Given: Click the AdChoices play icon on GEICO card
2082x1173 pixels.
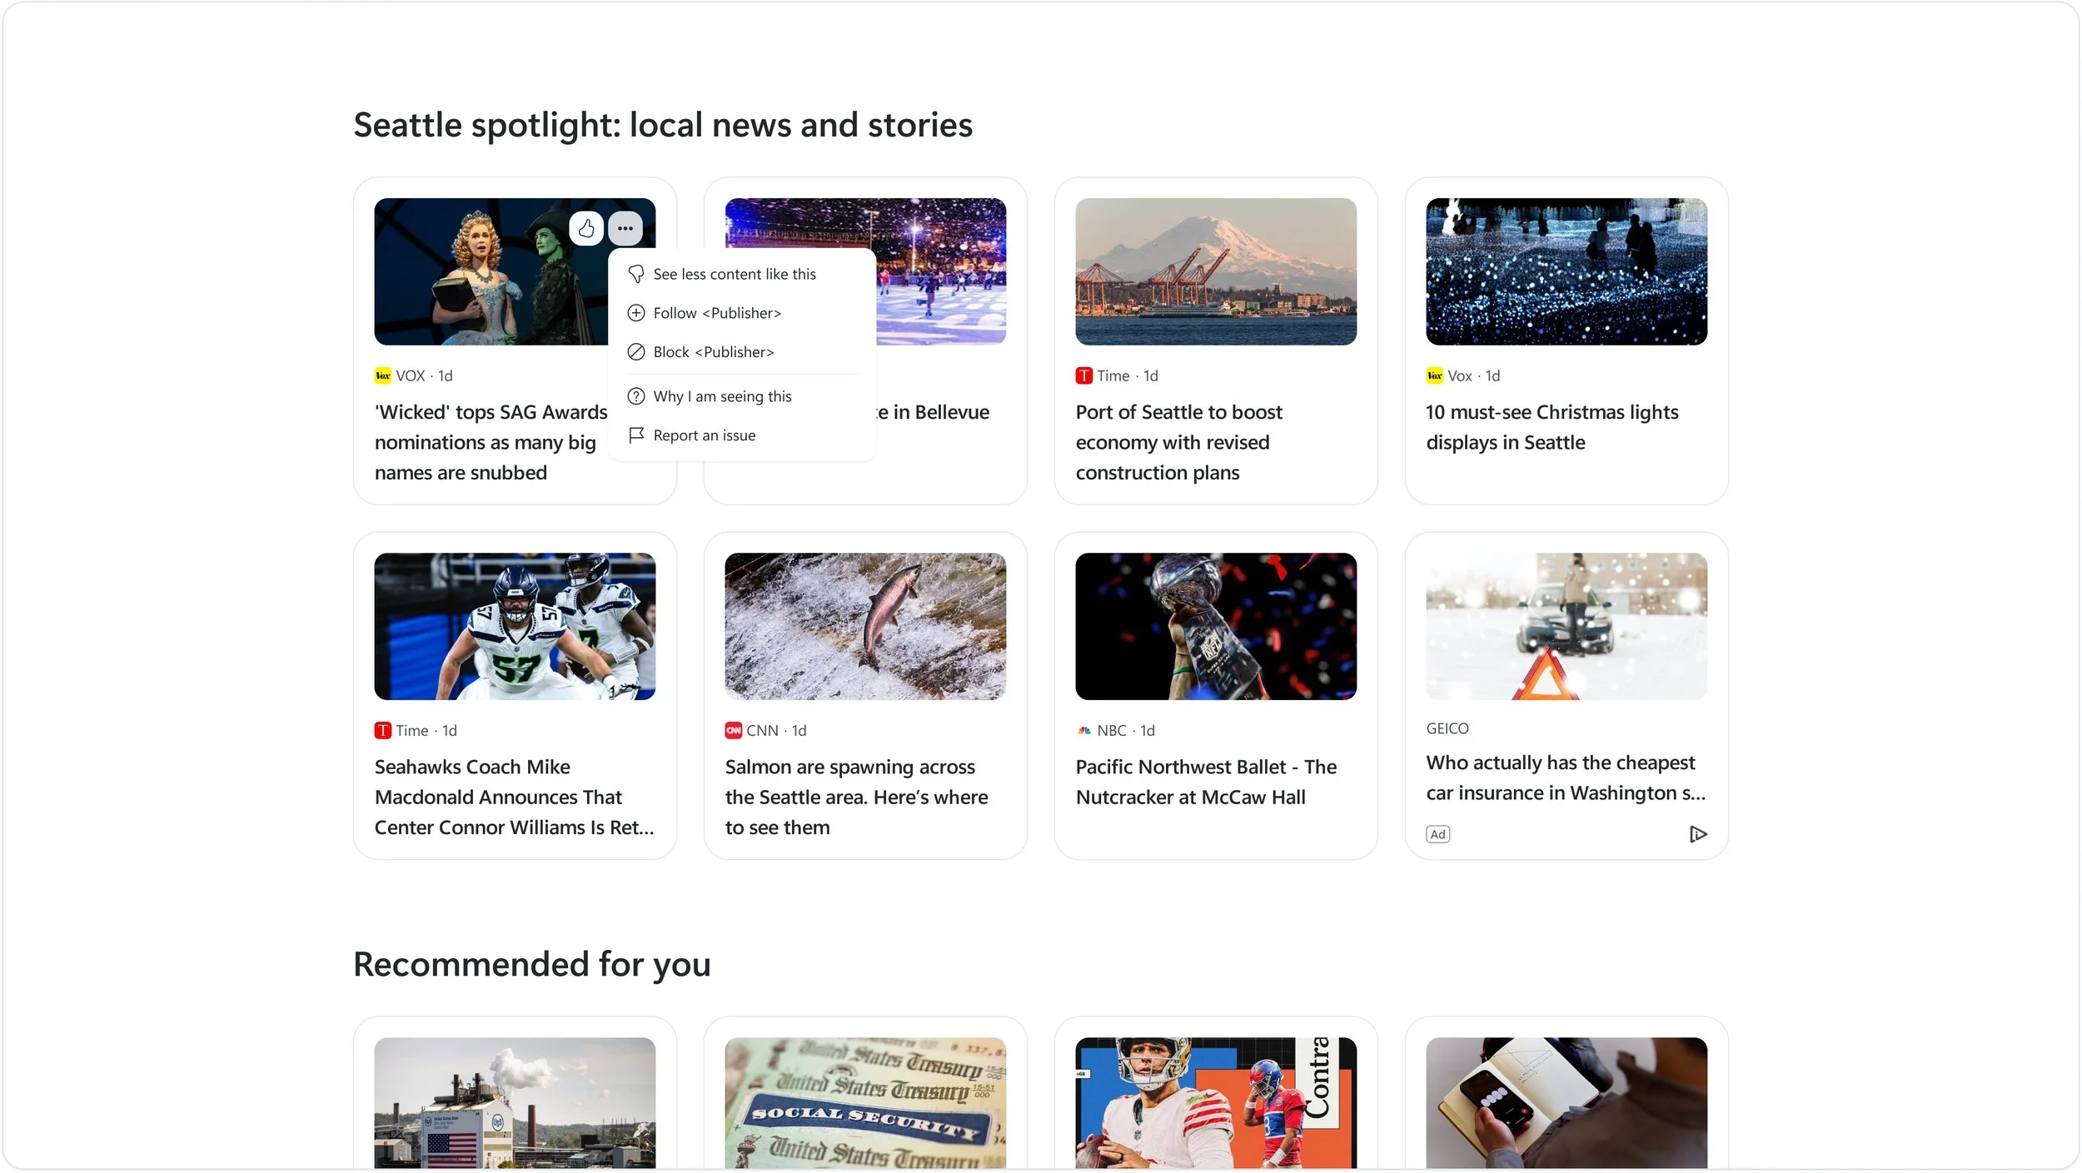Looking at the screenshot, I should click(1698, 834).
